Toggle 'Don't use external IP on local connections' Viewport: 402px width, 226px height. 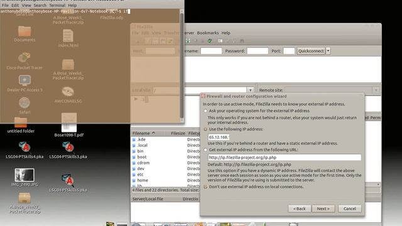point(205,187)
